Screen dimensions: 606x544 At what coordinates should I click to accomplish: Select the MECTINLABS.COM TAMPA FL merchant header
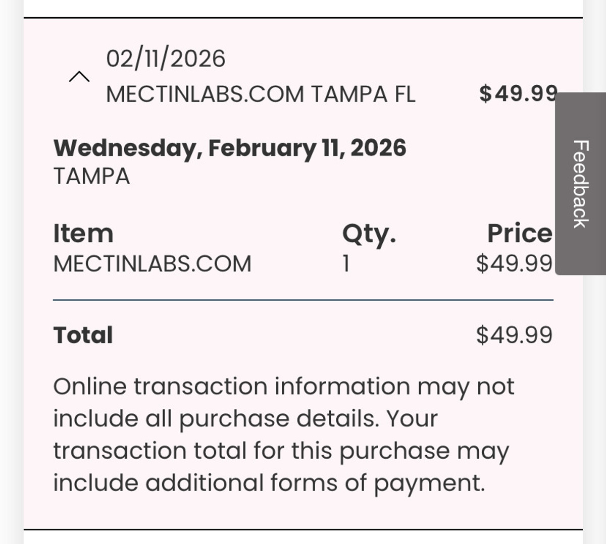pyautogui.click(x=261, y=94)
